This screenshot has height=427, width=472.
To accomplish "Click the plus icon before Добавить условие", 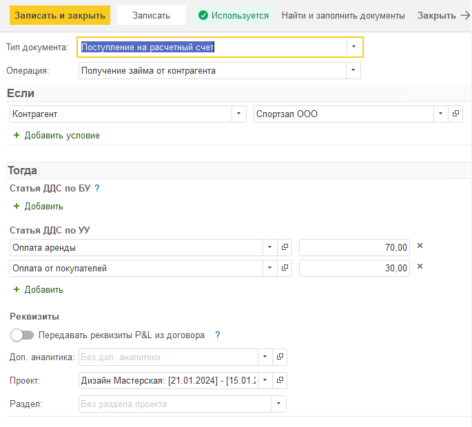I will (17, 135).
